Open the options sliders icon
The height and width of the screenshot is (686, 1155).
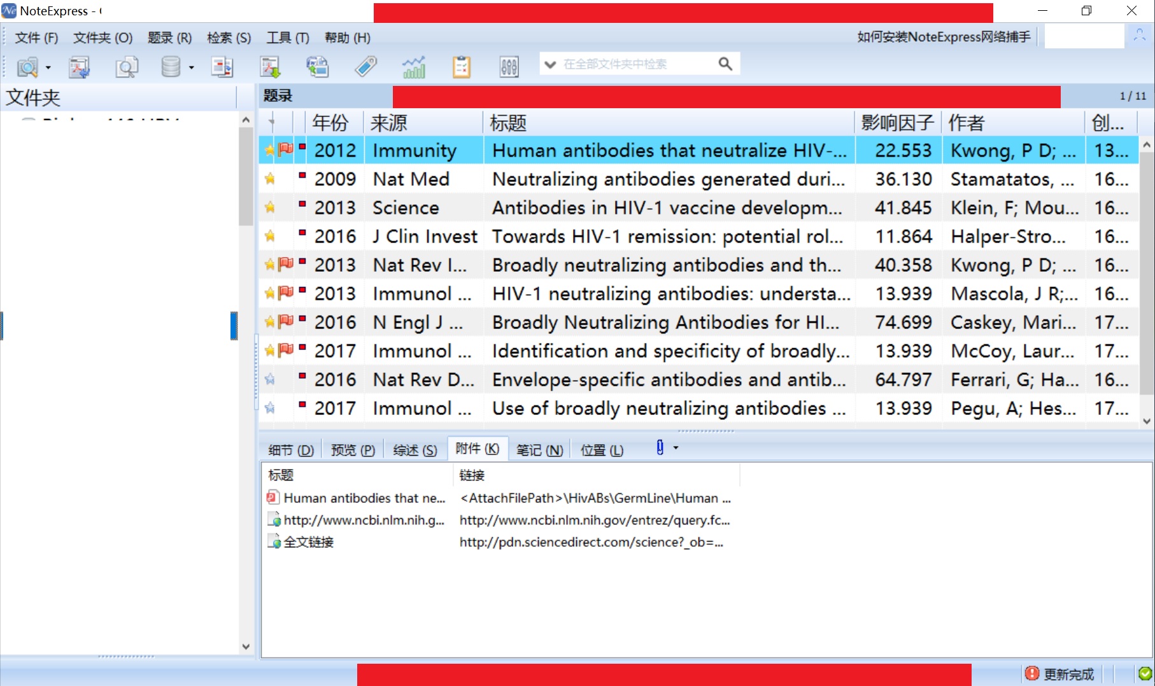click(509, 66)
